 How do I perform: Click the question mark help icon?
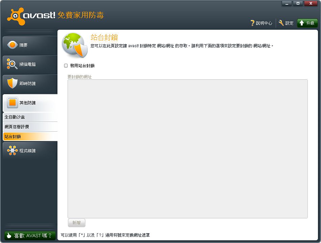click(x=253, y=23)
